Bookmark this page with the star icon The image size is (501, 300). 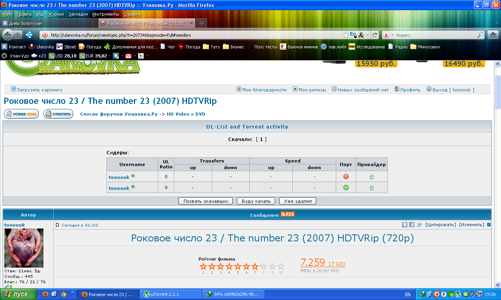[x=346, y=35]
